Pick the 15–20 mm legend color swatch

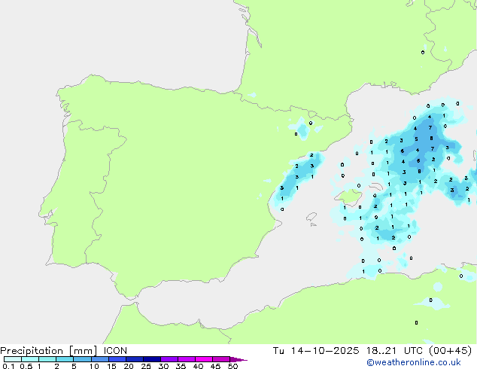117,359
